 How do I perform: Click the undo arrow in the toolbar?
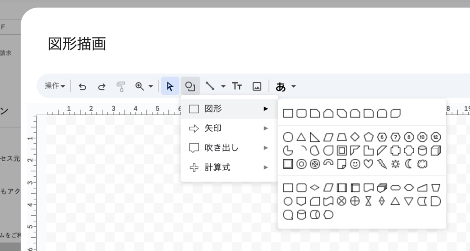(x=83, y=86)
